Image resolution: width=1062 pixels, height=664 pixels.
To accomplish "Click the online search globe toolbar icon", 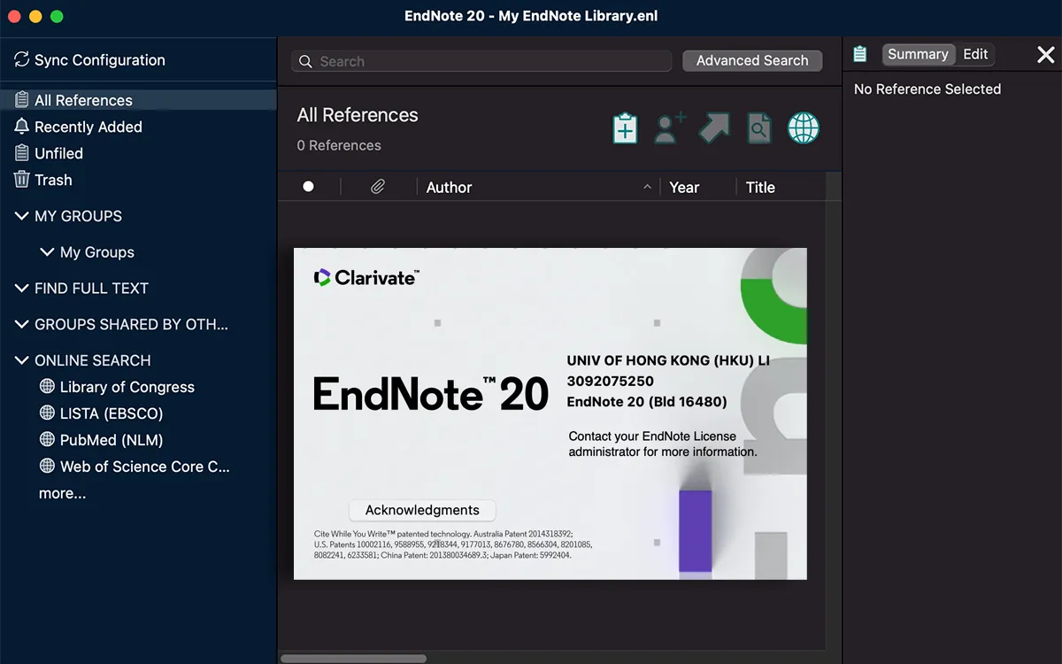I will click(804, 128).
